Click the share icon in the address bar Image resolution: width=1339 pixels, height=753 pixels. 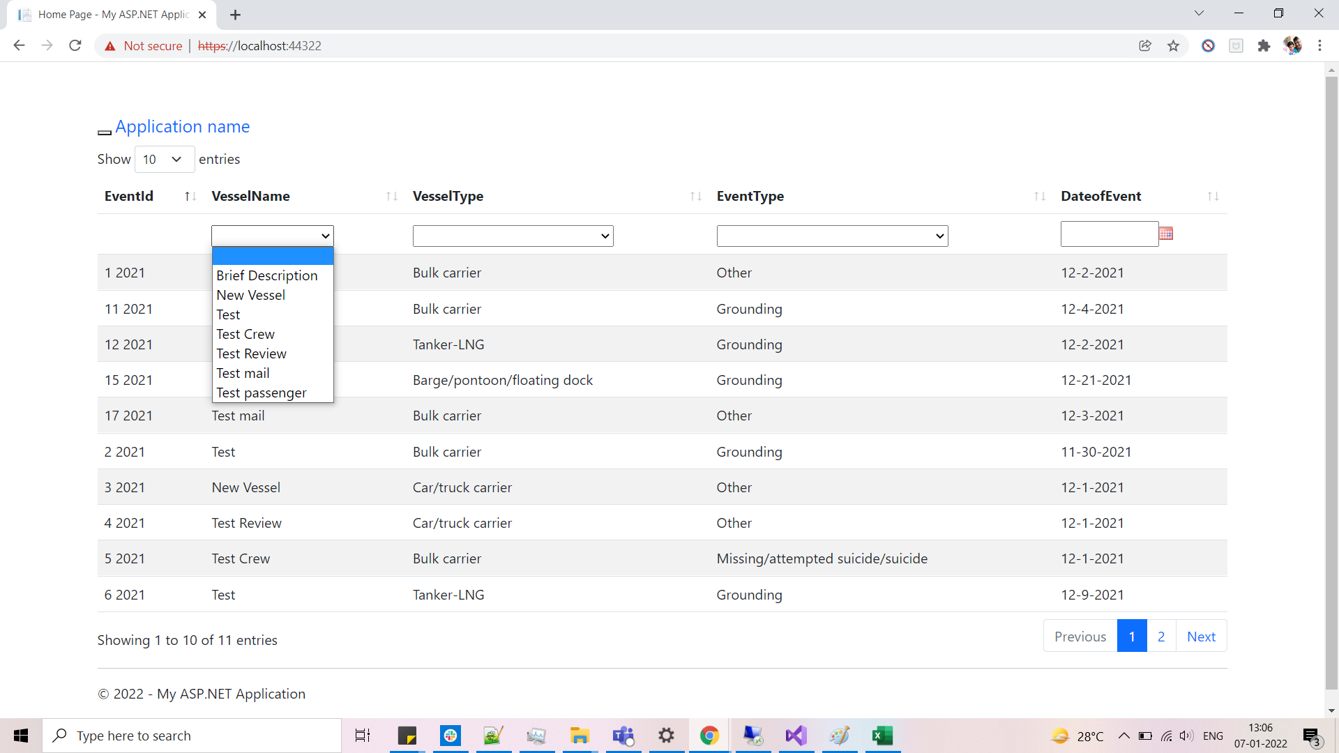point(1145,45)
